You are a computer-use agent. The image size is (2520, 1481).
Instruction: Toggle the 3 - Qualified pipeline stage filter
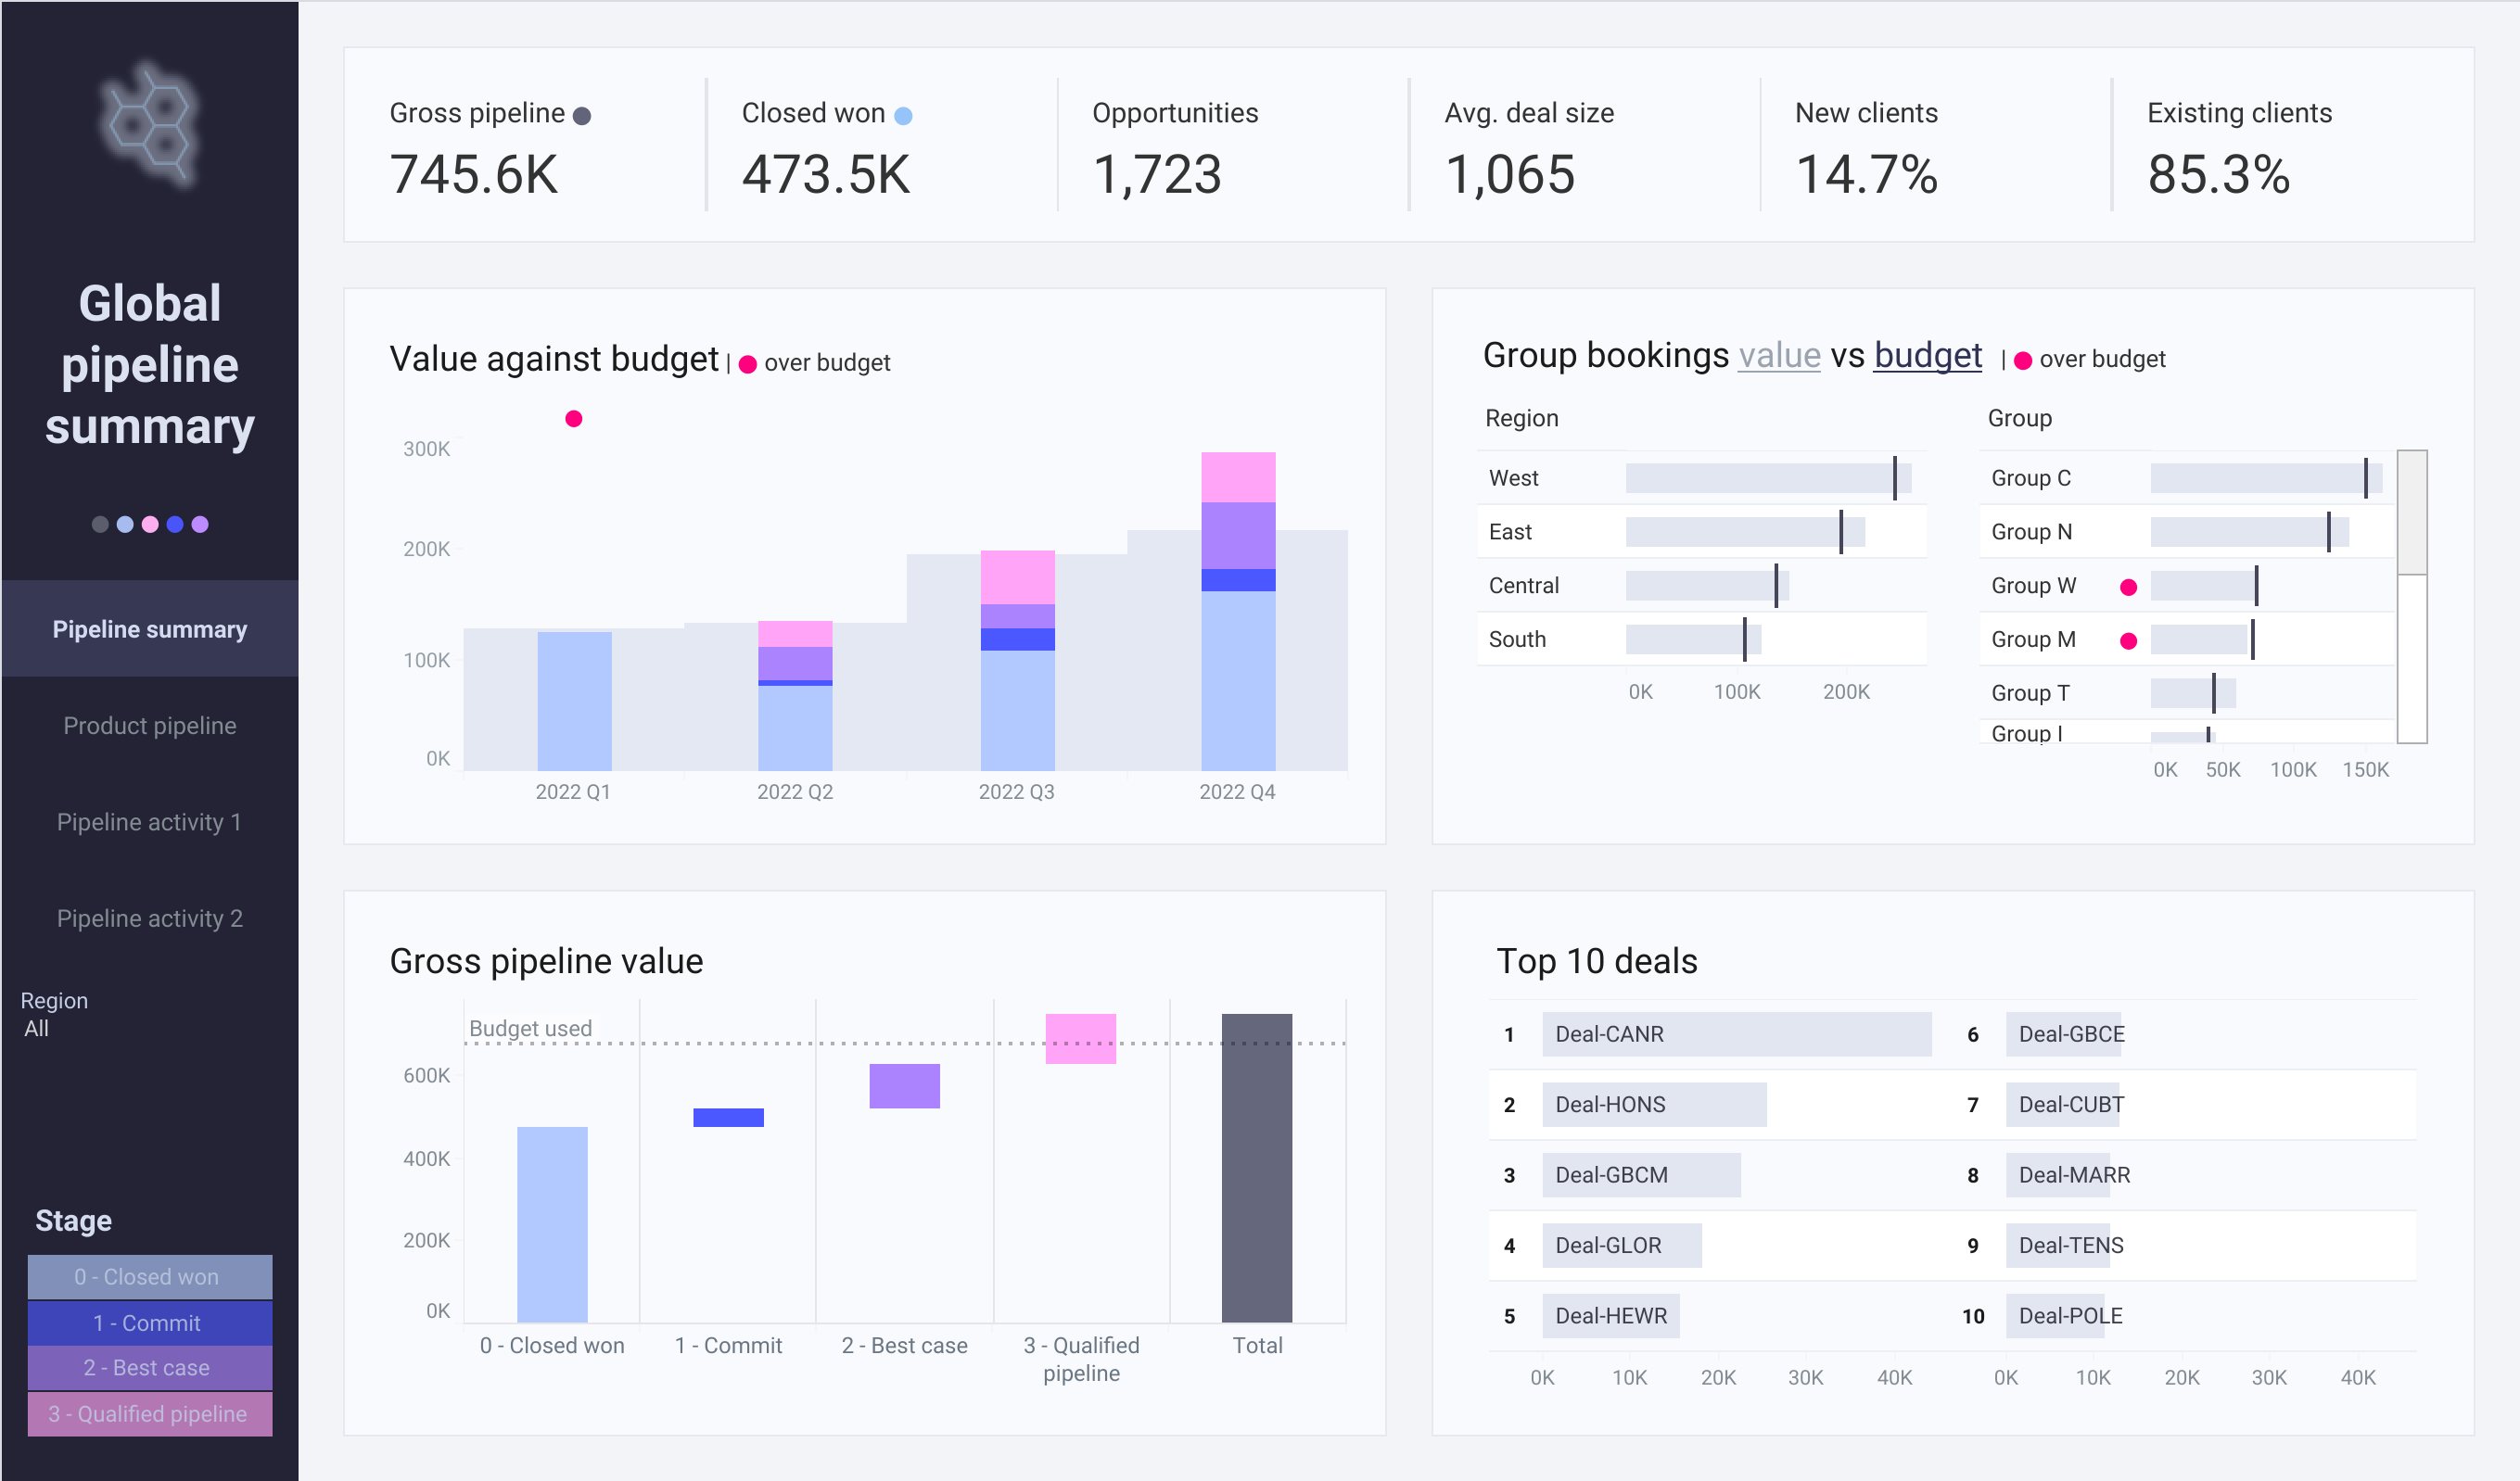[150, 1414]
